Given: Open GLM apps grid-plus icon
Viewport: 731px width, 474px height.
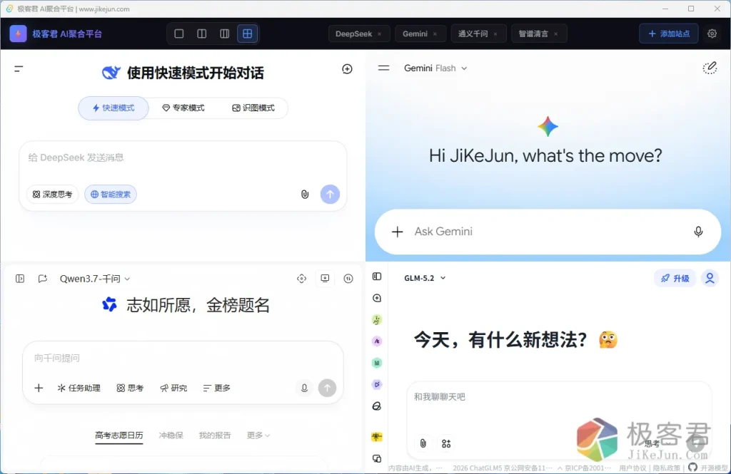Looking at the screenshot, I should tap(446, 443).
